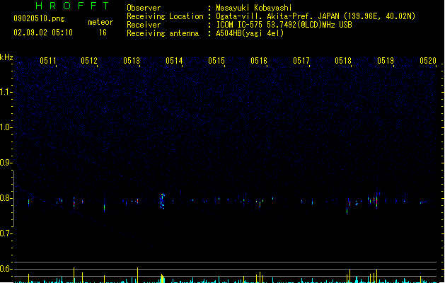
Task: Click the Observer label
Action: 144,8
